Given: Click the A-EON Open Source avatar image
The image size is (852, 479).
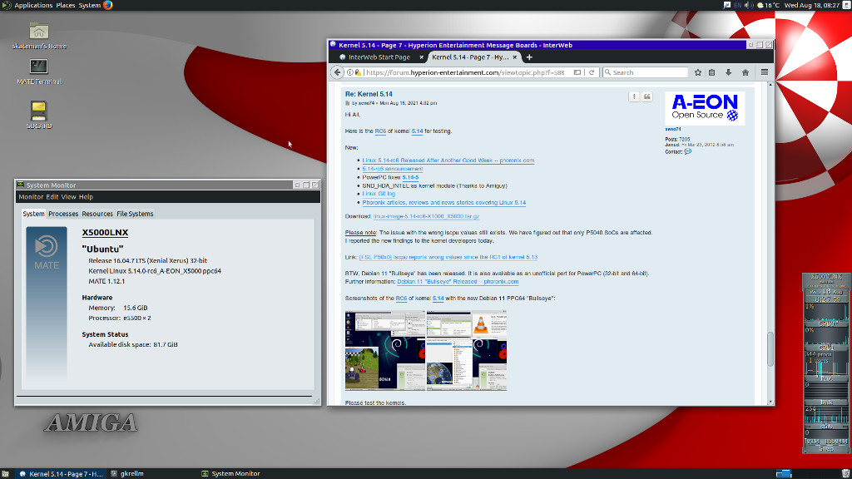Looking at the screenshot, I should point(705,108).
